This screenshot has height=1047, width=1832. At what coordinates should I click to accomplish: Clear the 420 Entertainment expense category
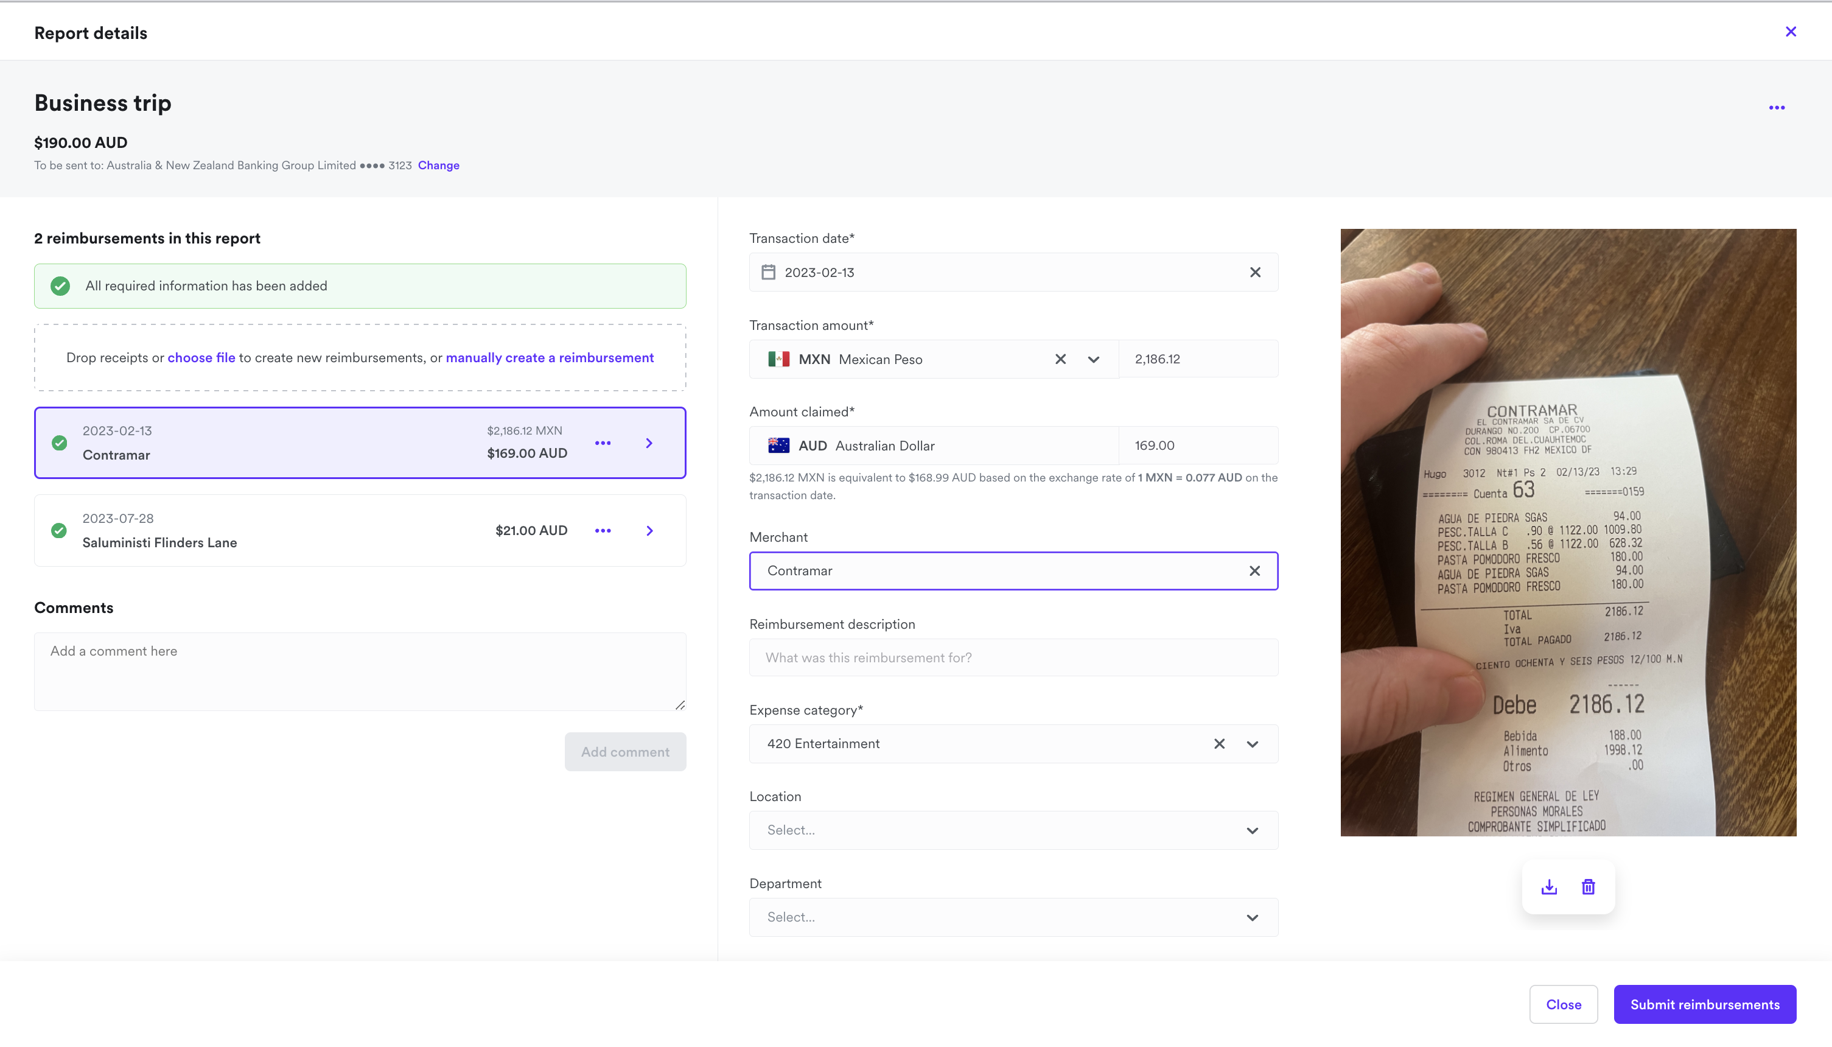[1218, 743]
